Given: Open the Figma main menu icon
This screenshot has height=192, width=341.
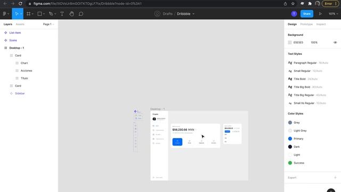Looking at the screenshot, I should (x=5, y=14).
